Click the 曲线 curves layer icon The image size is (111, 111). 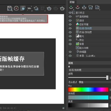77,20
